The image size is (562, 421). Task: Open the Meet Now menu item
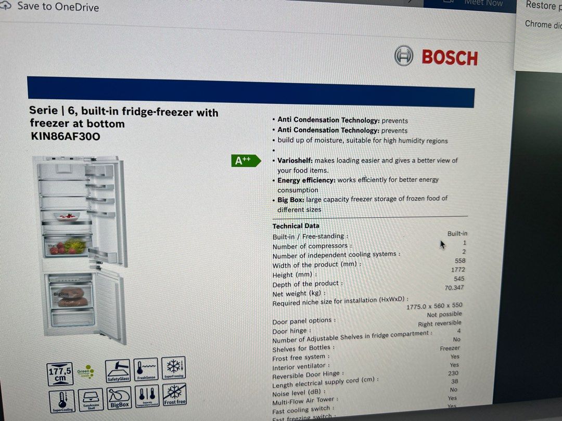[483, 3]
